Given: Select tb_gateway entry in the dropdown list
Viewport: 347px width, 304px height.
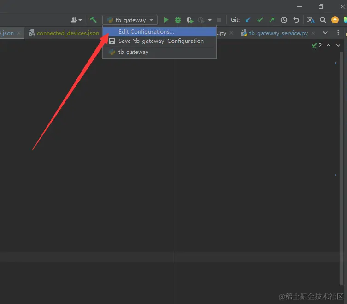Looking at the screenshot, I should [x=159, y=52].
